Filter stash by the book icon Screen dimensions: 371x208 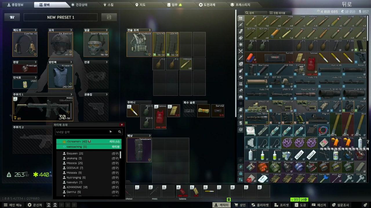click(241, 110)
